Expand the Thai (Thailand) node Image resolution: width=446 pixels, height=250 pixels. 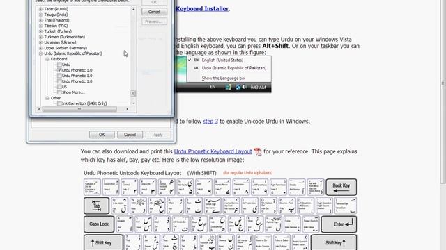pos(40,20)
